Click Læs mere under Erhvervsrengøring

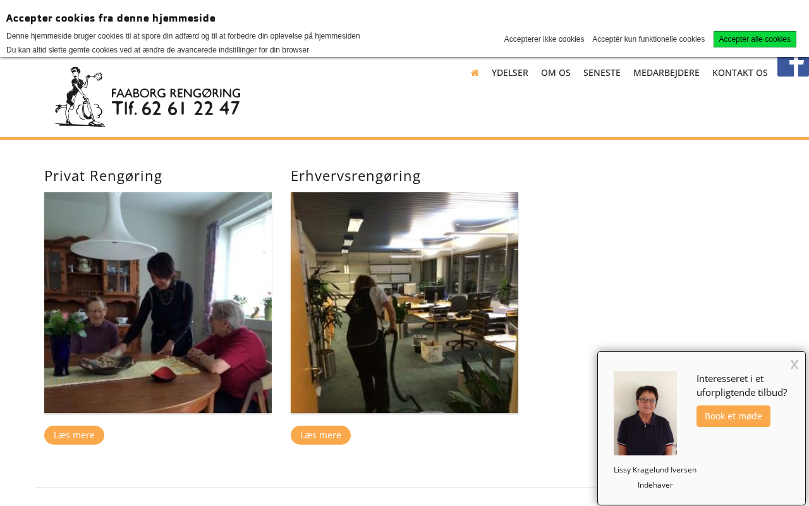[320, 435]
